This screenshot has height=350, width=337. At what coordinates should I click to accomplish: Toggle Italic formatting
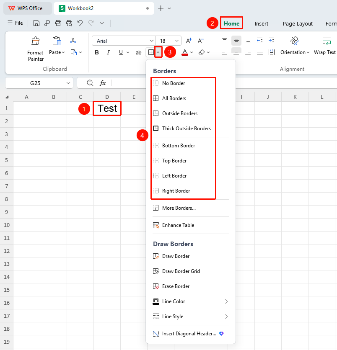point(109,52)
